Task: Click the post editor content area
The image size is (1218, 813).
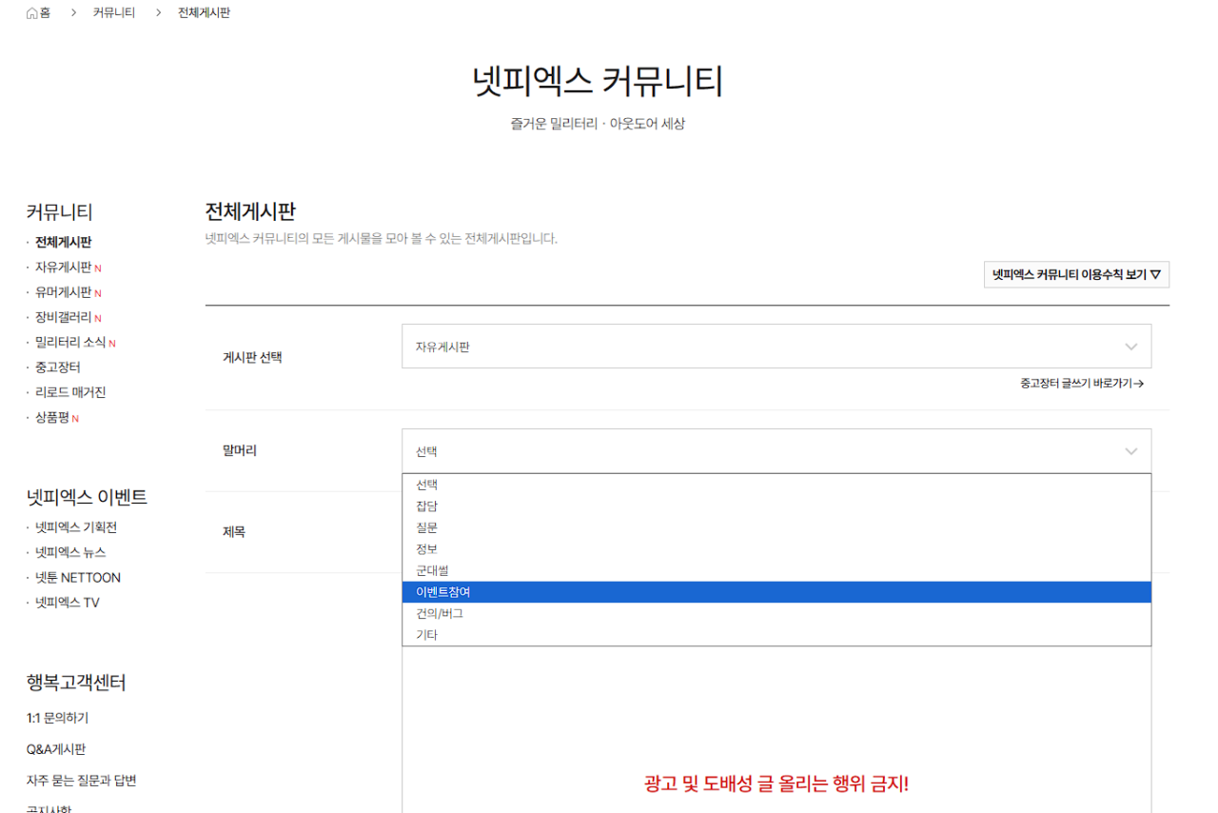Action: pos(776,724)
